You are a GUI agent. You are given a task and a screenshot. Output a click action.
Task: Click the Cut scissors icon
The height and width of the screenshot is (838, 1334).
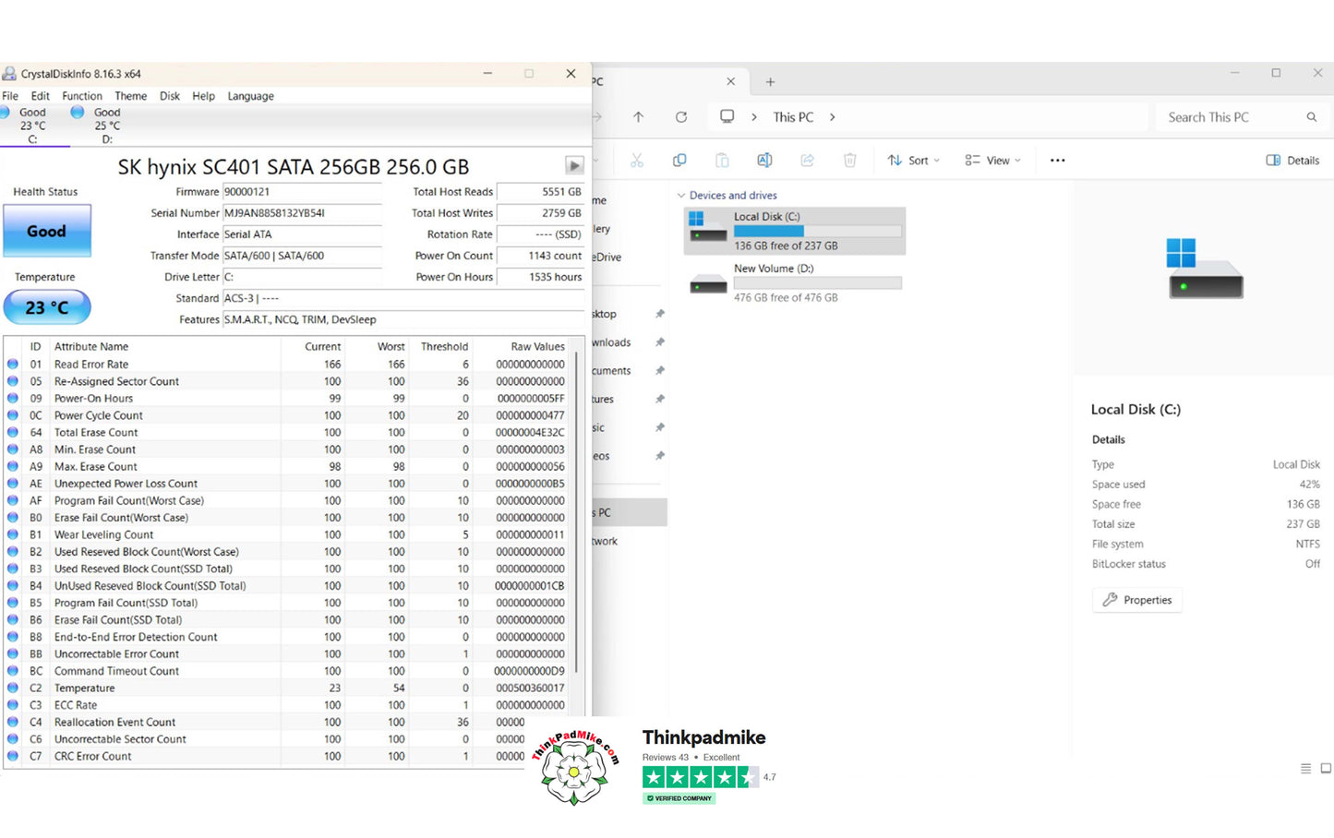click(636, 161)
